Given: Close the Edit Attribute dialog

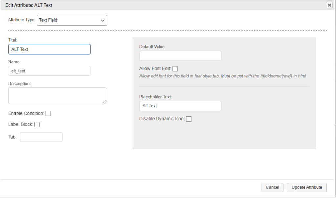Looking at the screenshot, I should coord(329,5).
